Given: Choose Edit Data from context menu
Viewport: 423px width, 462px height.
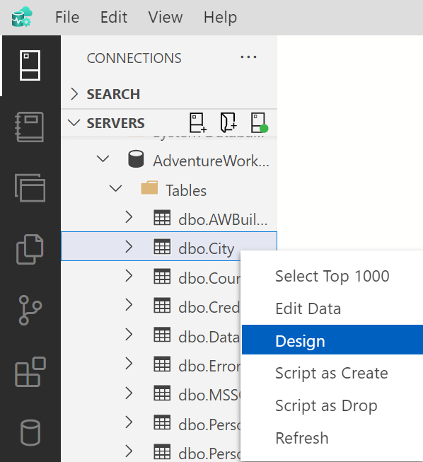Looking at the screenshot, I should pyautogui.click(x=332, y=308).
